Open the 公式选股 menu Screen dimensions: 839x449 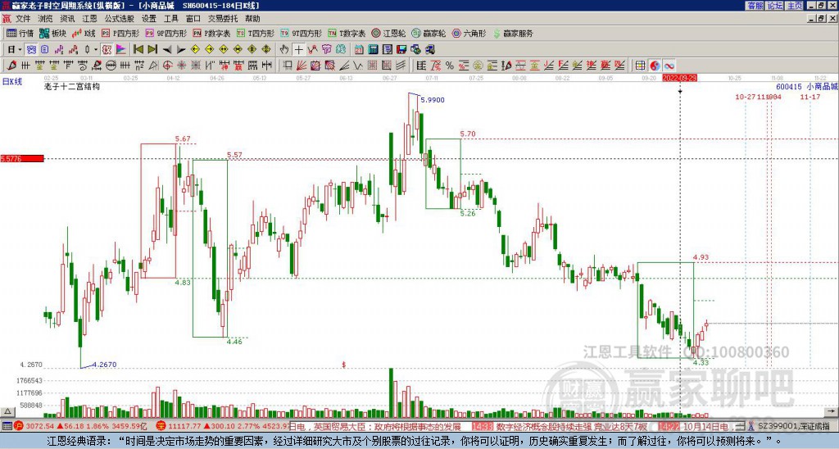click(x=119, y=19)
